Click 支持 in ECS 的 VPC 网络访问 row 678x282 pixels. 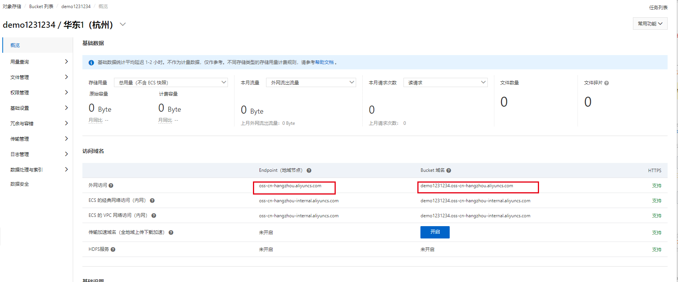pos(657,216)
